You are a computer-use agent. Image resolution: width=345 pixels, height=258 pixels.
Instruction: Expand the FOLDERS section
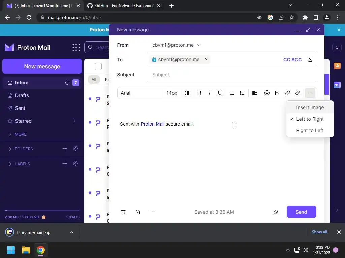pyautogui.click(x=21, y=149)
